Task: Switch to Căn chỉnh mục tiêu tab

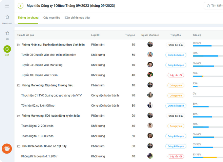Action: click(77, 18)
